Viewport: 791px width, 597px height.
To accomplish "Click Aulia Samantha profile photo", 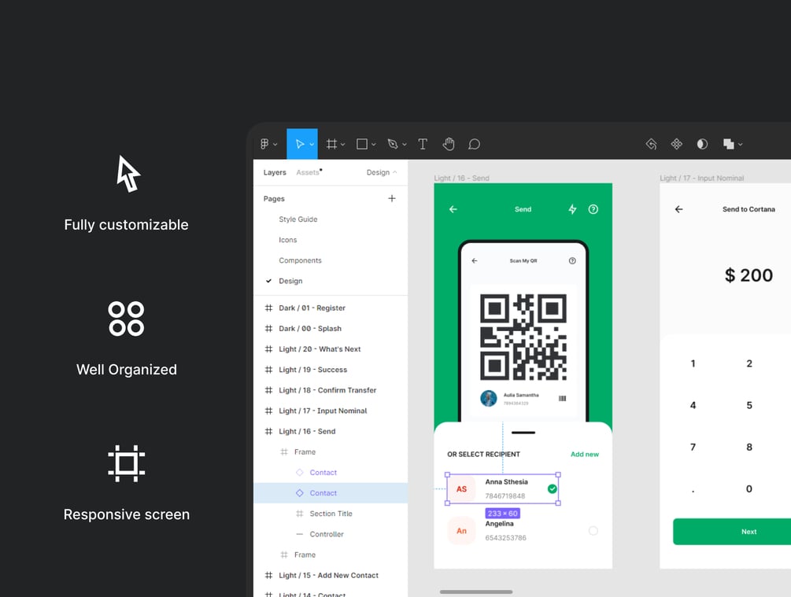I will 488,398.
